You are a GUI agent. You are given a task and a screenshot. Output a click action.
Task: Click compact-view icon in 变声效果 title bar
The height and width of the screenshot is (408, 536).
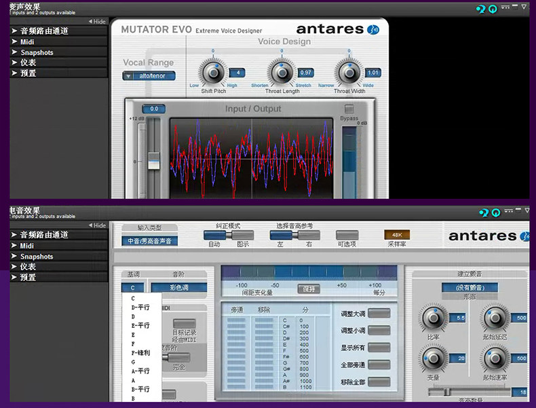coord(505,7)
